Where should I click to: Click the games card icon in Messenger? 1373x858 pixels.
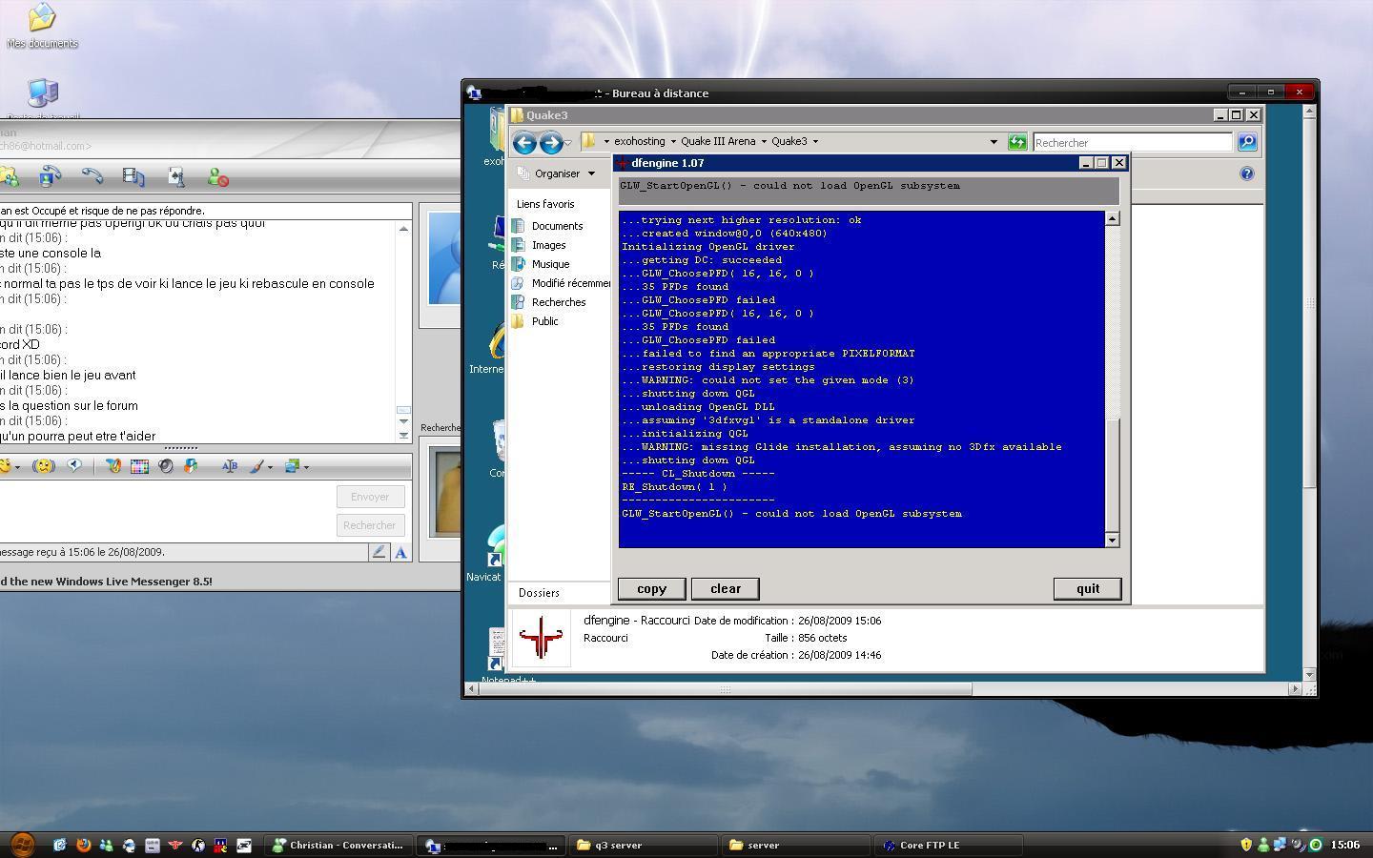[176, 176]
